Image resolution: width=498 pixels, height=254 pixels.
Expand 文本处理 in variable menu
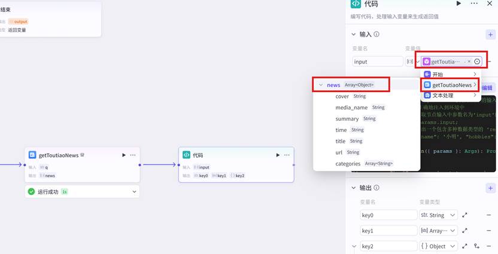(x=451, y=95)
